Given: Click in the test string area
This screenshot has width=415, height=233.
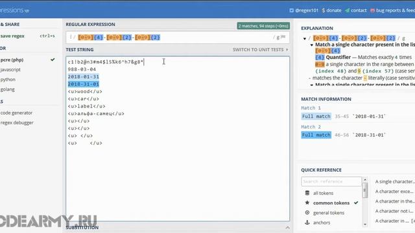Looking at the screenshot, I should (x=178, y=139).
